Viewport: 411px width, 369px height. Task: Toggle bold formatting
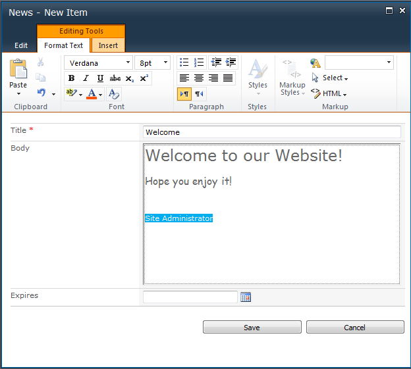coord(71,78)
